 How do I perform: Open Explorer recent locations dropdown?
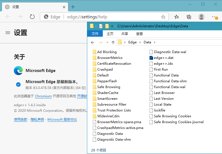tap(107, 42)
